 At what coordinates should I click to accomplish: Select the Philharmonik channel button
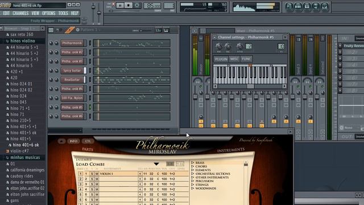(x=72, y=43)
